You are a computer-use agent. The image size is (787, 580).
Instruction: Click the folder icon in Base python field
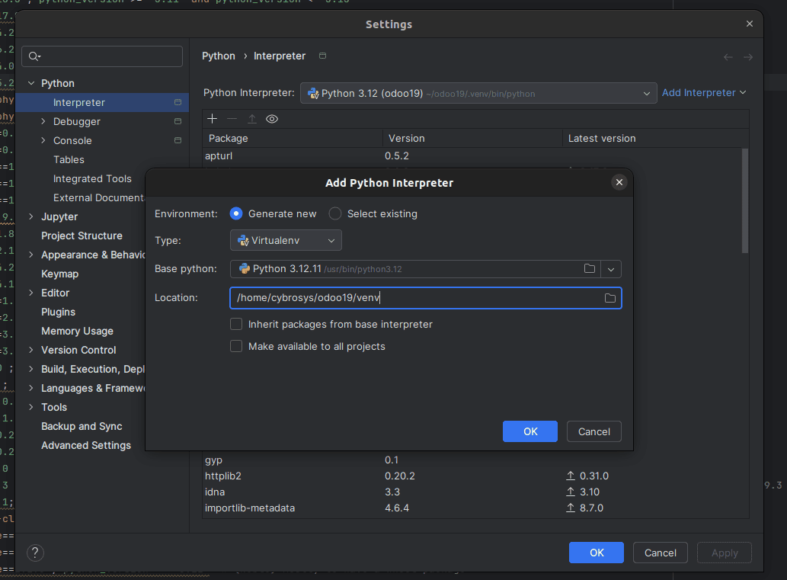(590, 268)
